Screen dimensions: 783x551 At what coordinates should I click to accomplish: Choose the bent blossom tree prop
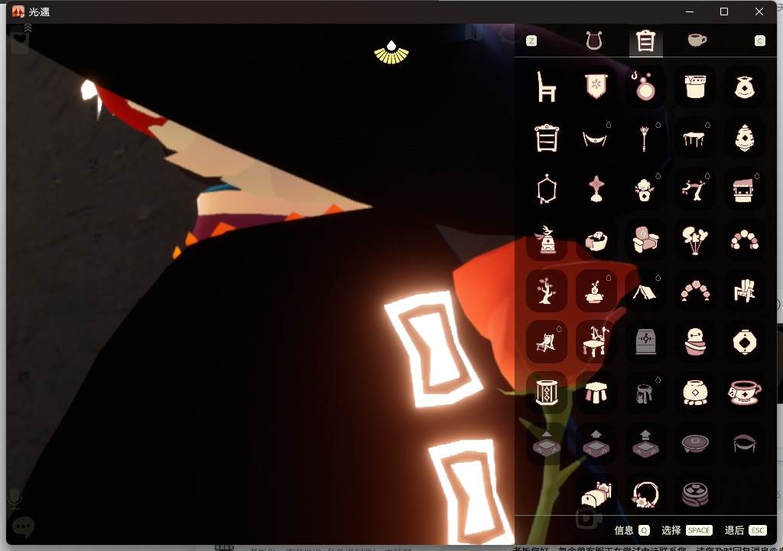coord(694,189)
